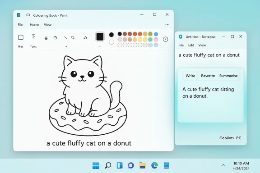
Task: Click Notepad text line 'a cute fluffy cat on a donut'
Action: pos(209,55)
